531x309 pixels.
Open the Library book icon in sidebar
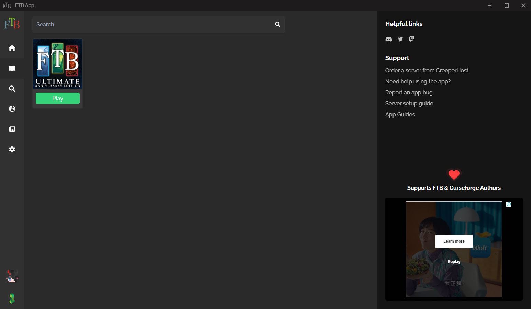[12, 68]
